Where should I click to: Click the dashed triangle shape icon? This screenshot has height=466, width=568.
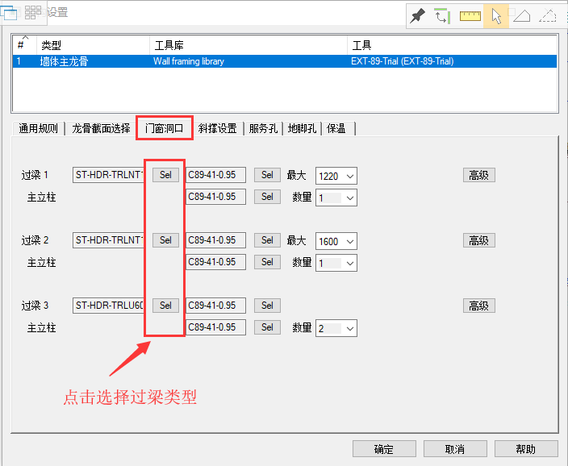pyautogui.click(x=547, y=16)
